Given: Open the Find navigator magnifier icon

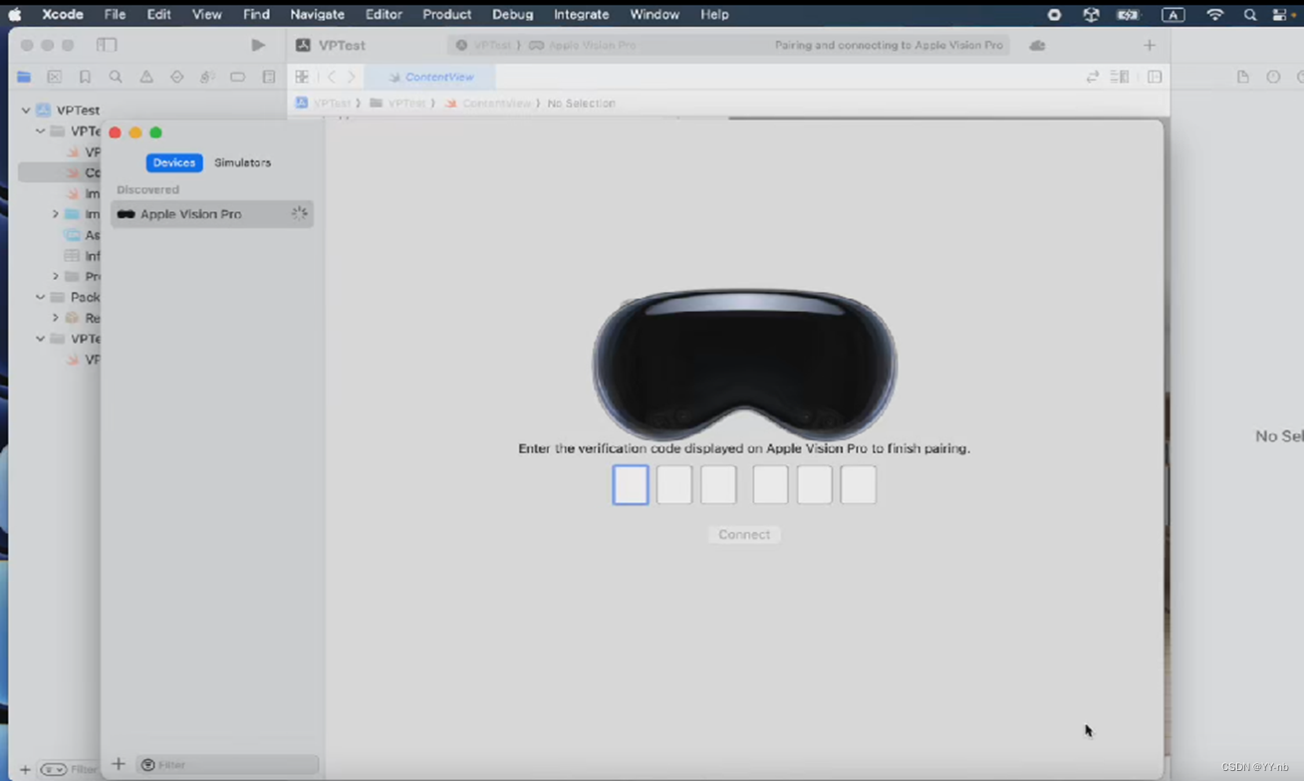Looking at the screenshot, I should click(116, 77).
